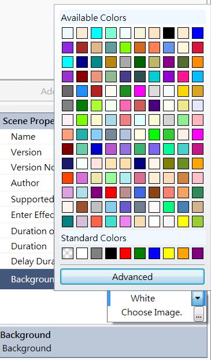The height and width of the screenshot is (360, 211).
Task: Select the Name property row
Action: [x=27, y=137]
